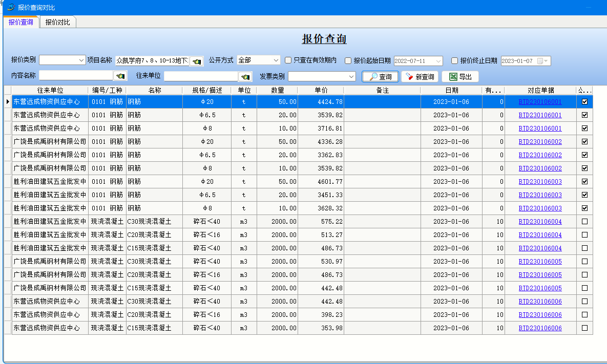The image size is (607, 364).
Task: Select the 报价查询 tab
Action: coord(21,22)
